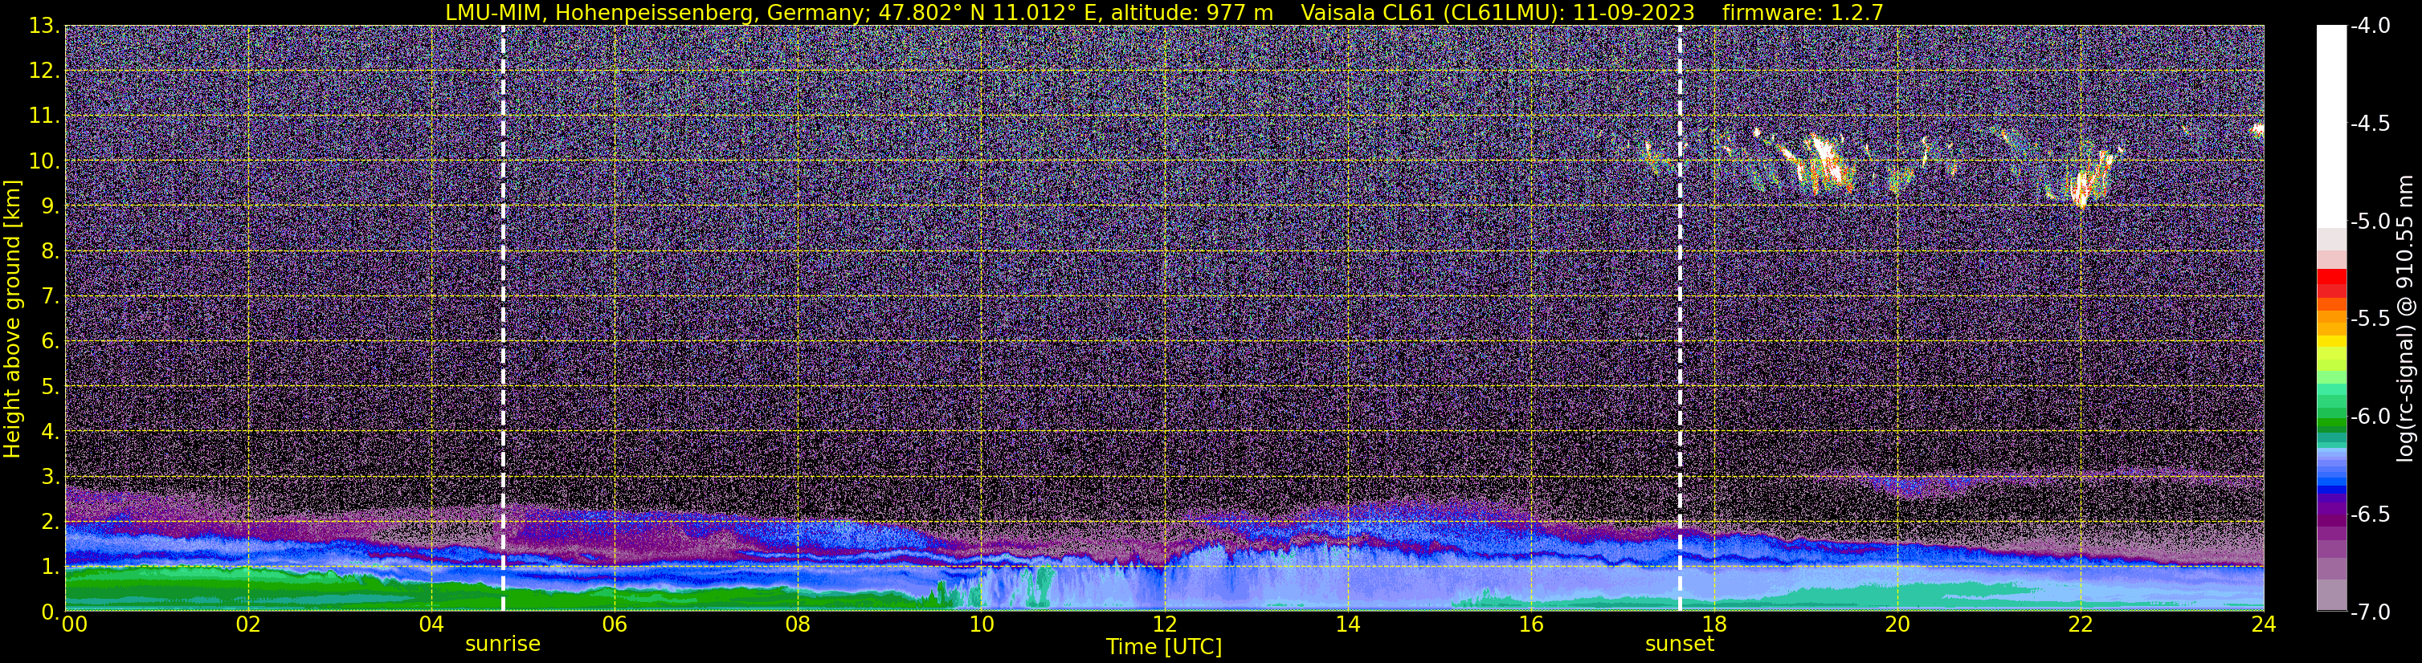This screenshot has height=663, width=2422.
Task: Click the 'Height above ground [km]' axis label
Action: [x=12, y=319]
